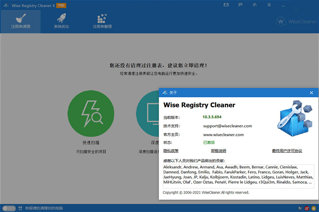Click the email contact icon in the title bar
Image resolution: width=319 pixels, height=212 pixels.
(x=226, y=5)
